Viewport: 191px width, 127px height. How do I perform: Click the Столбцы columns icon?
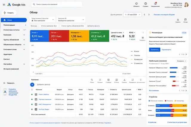point(108,80)
